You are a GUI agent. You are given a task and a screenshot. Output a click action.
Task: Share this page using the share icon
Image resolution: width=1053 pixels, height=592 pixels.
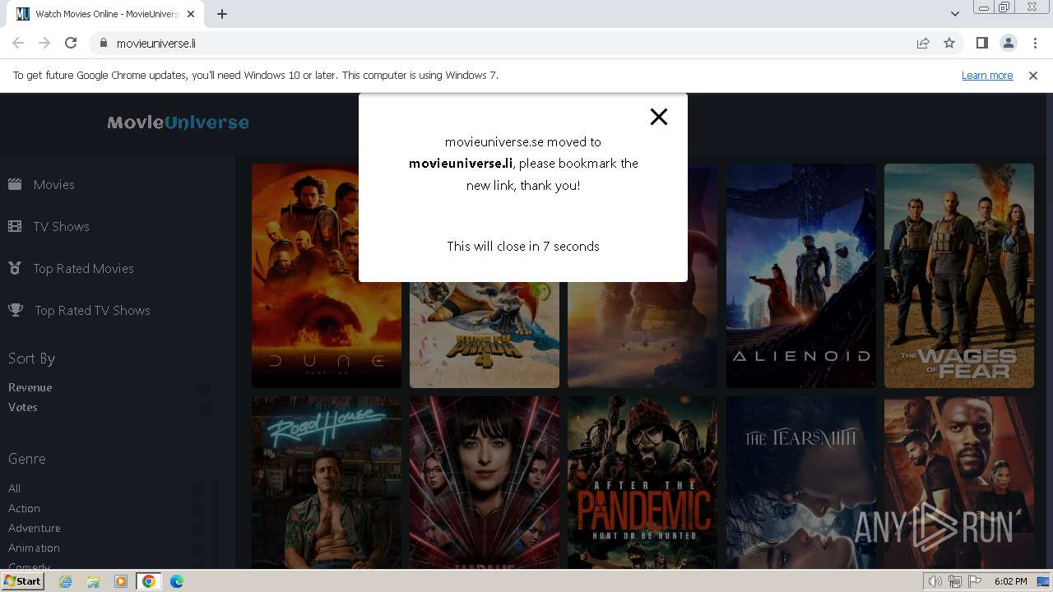[923, 44]
